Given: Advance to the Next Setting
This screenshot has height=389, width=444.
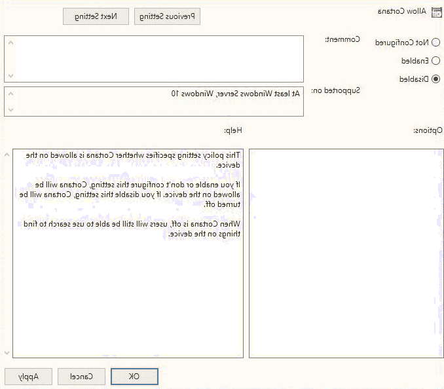Looking at the screenshot, I should 96,16.
